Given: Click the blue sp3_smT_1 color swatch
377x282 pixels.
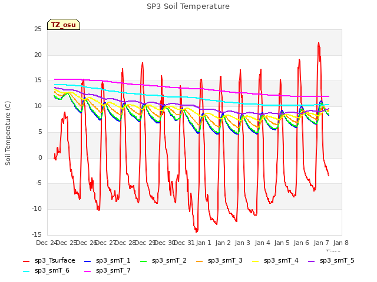Looking at the screenshot, I should tap(88, 261).
